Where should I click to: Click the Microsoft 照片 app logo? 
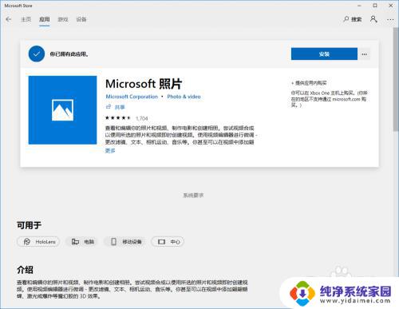click(x=62, y=110)
